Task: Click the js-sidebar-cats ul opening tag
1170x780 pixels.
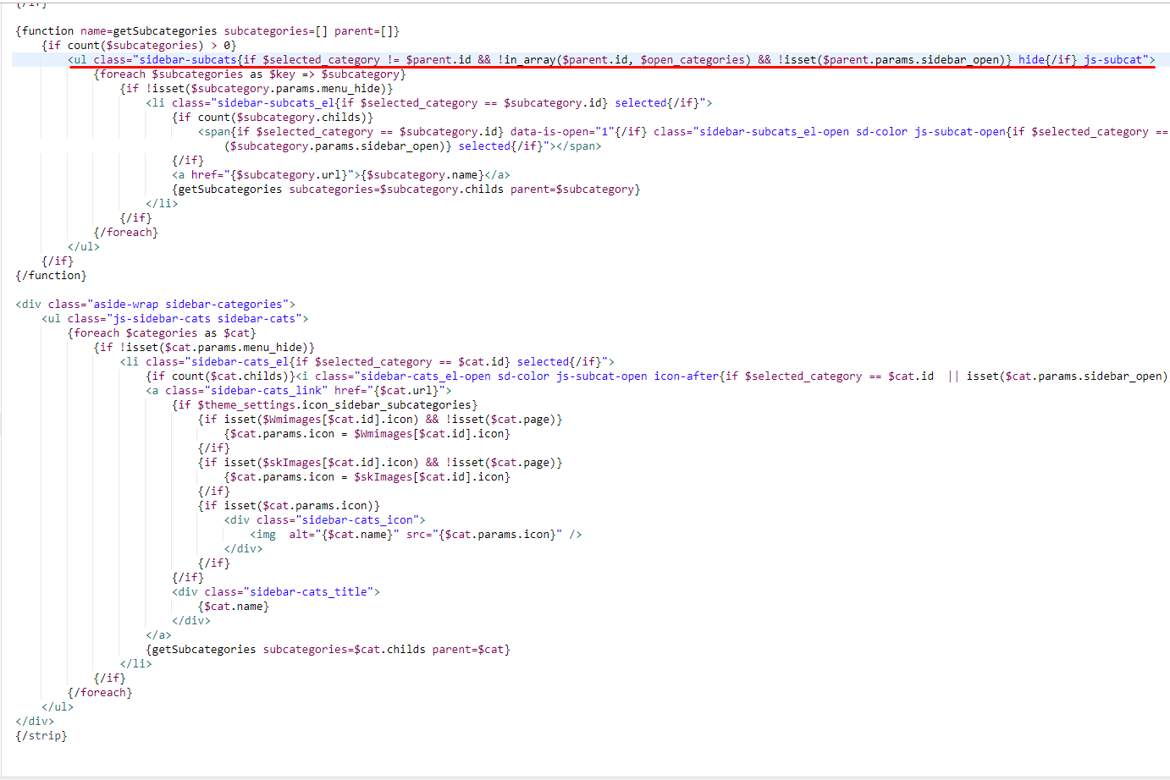Action: [x=175, y=319]
